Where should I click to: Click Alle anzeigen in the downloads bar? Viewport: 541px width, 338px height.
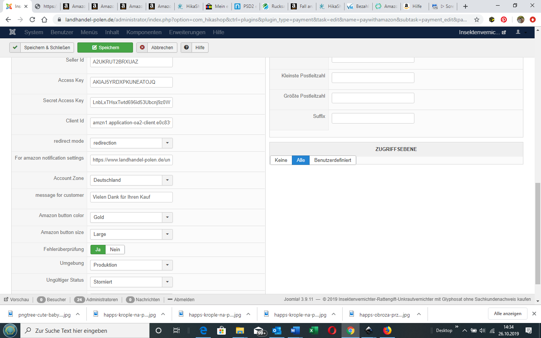click(x=508, y=314)
